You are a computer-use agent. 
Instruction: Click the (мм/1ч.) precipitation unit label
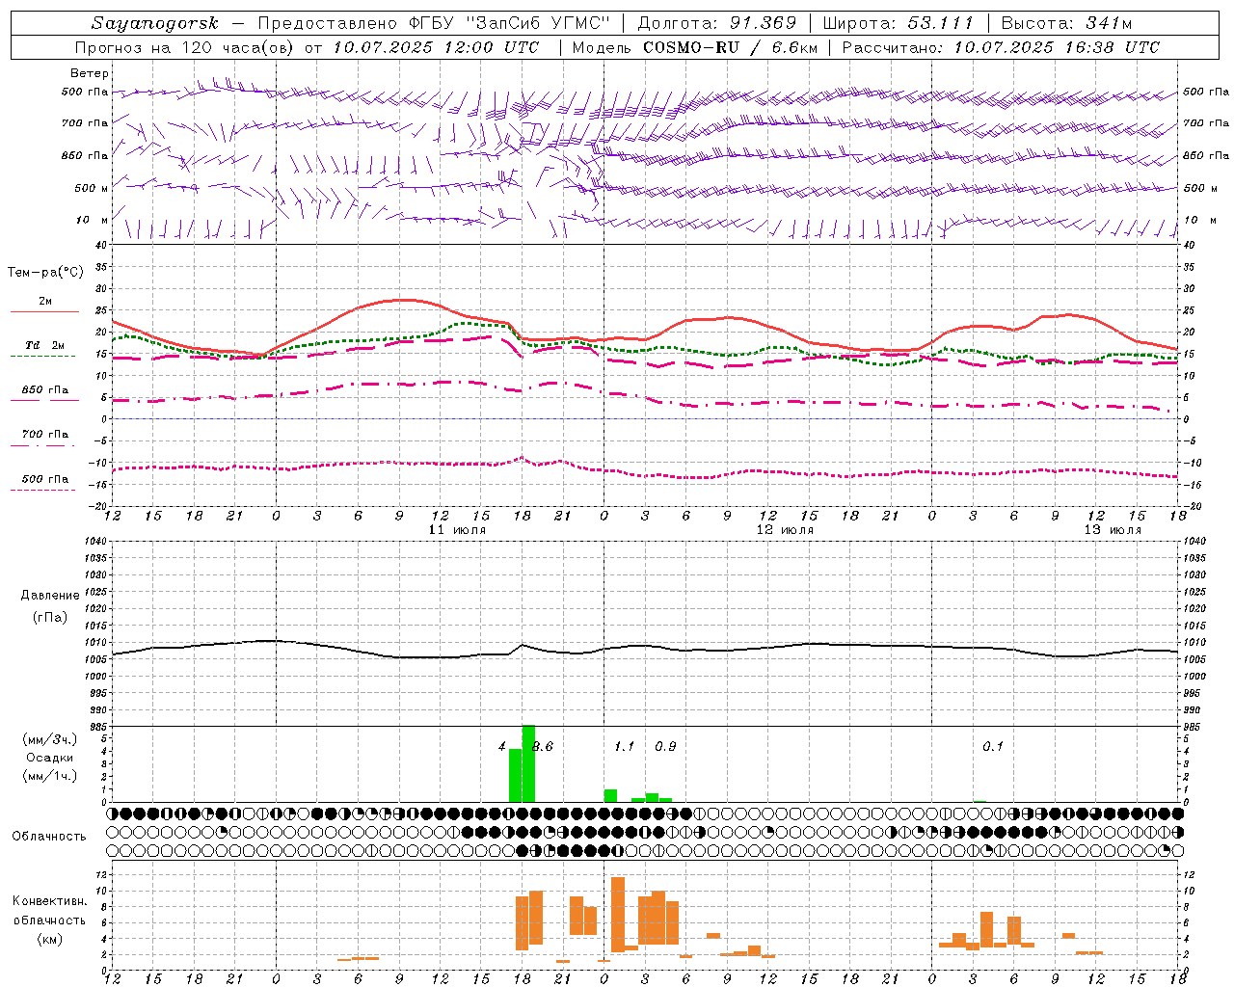(x=50, y=775)
